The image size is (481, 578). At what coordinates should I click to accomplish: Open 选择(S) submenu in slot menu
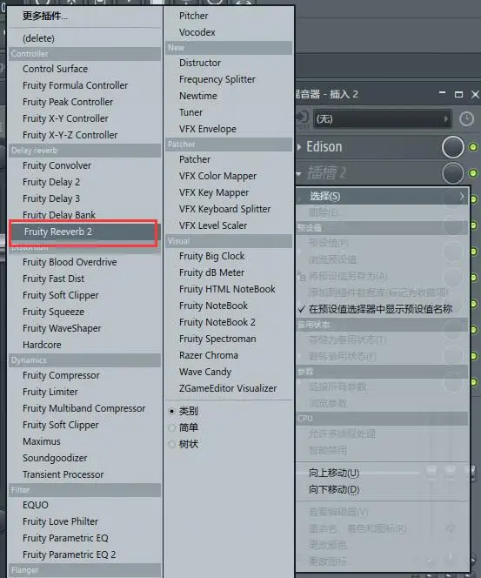point(382,196)
